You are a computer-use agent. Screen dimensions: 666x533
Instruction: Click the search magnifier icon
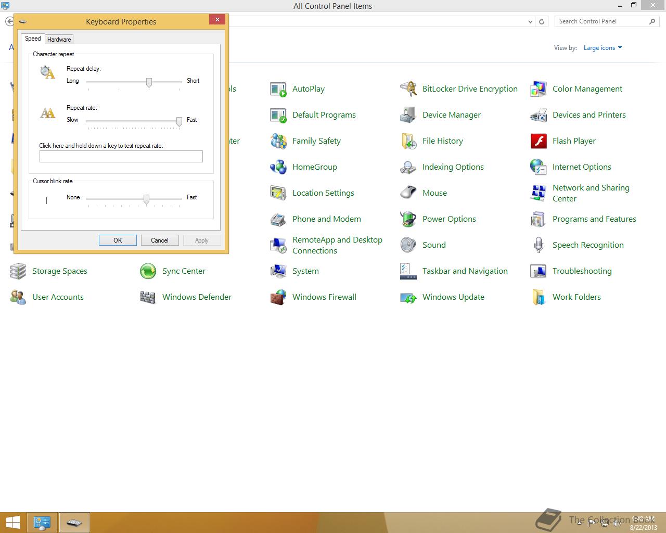(652, 21)
